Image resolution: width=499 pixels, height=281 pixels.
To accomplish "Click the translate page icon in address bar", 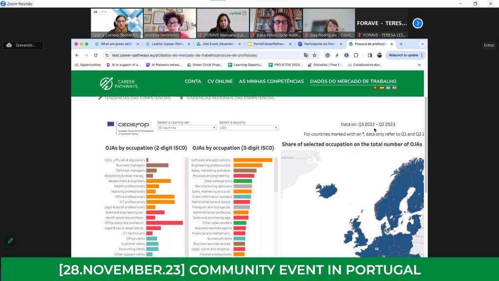I will [306, 55].
